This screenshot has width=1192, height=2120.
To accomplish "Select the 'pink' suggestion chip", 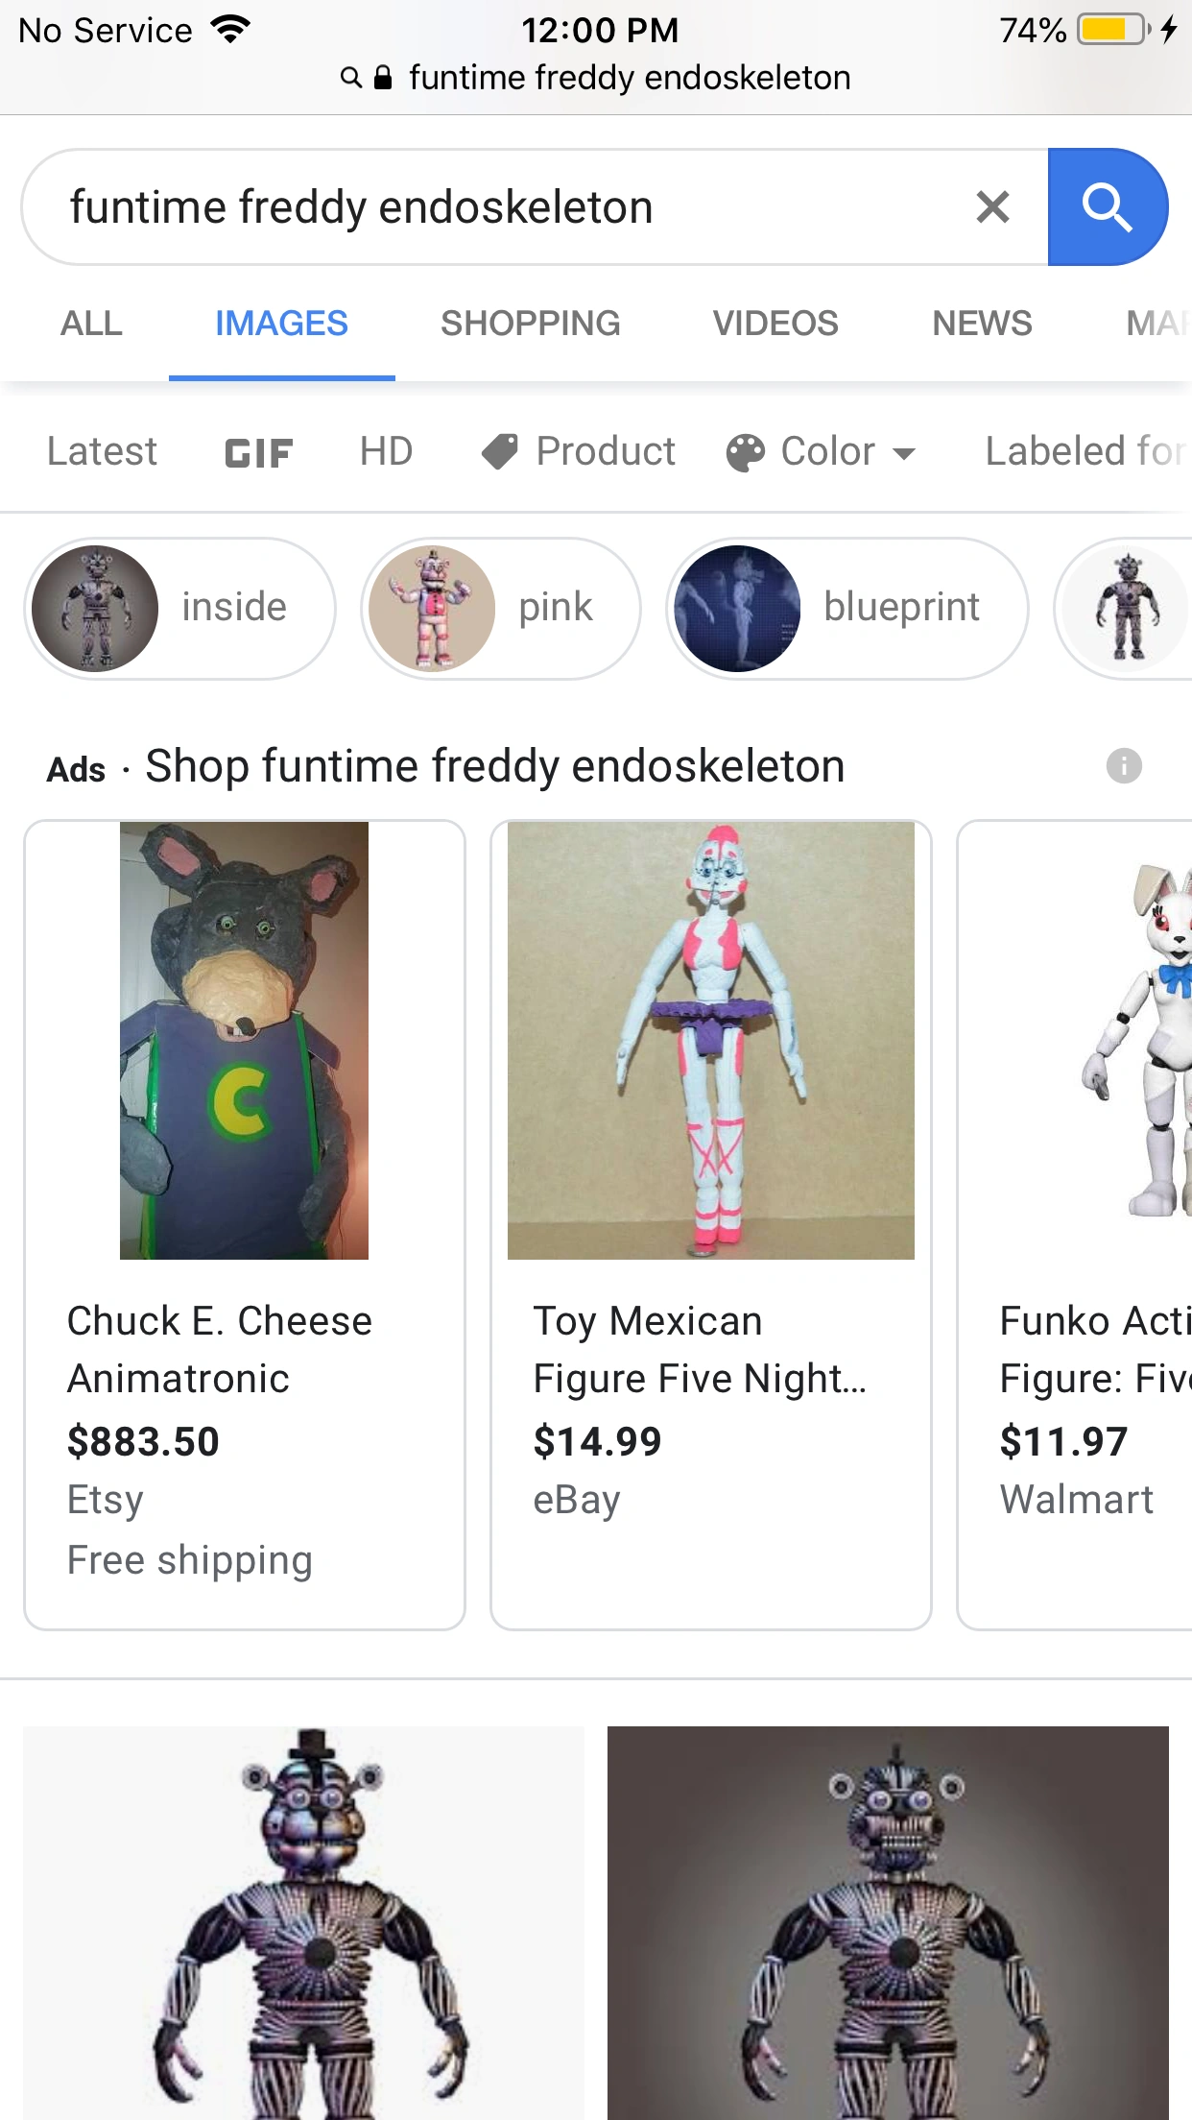I will click(x=501, y=609).
